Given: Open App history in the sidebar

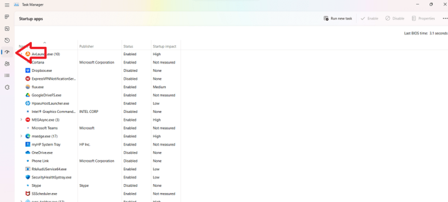Looking at the screenshot, I should click(x=7, y=40).
